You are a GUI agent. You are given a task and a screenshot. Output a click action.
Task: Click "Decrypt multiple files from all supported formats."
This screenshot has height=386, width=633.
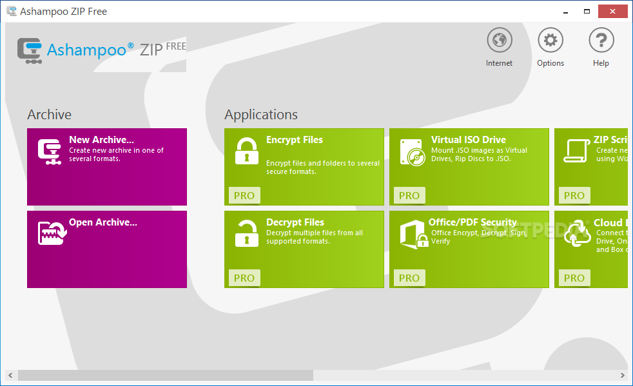315,237
